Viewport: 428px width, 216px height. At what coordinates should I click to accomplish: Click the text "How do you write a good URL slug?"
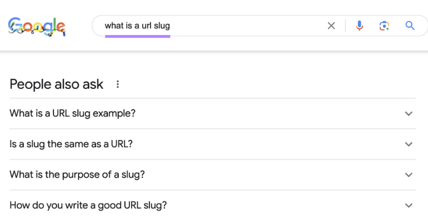point(88,205)
